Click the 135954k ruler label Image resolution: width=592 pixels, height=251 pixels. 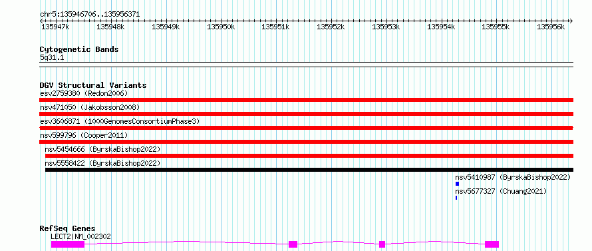click(441, 27)
